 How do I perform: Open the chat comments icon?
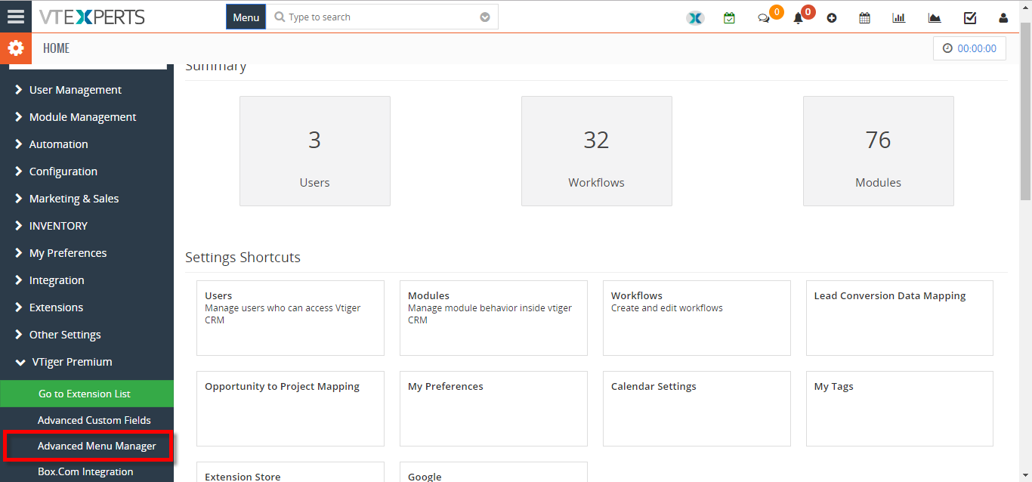764,18
